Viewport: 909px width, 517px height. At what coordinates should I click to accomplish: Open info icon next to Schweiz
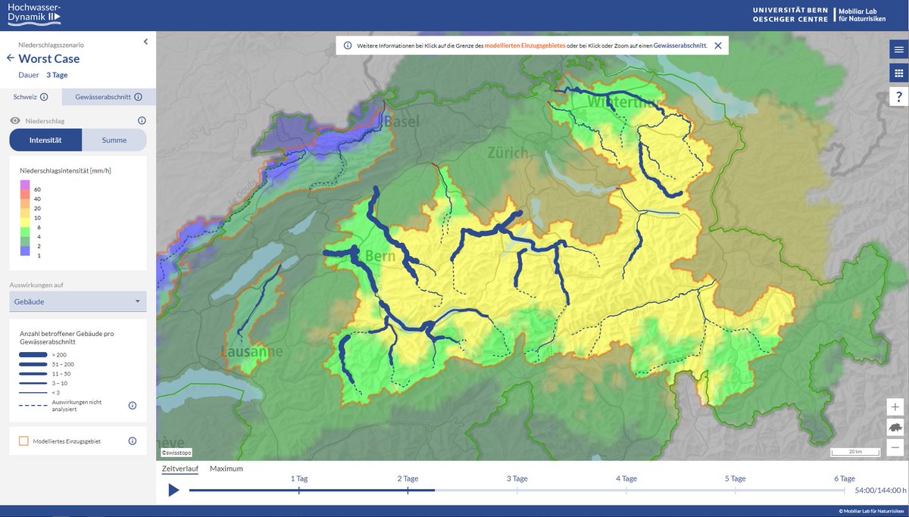click(x=44, y=97)
